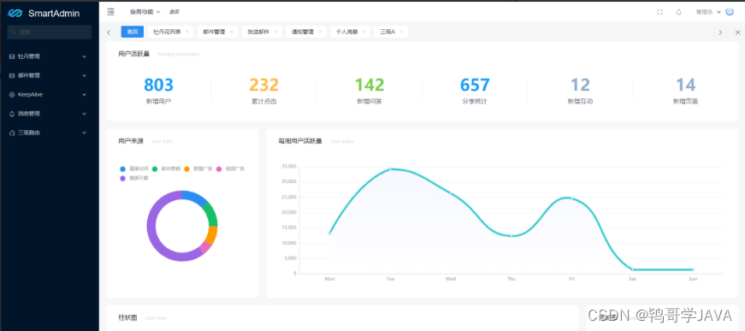The image size is (745, 331).
Task: Close the 通知管理 tab
Action: pyautogui.click(x=320, y=32)
